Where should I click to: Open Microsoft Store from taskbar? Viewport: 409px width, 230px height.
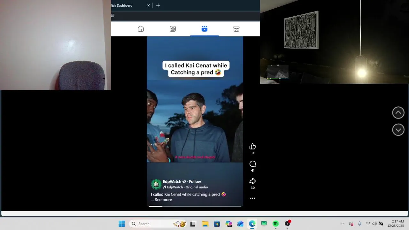click(217, 224)
